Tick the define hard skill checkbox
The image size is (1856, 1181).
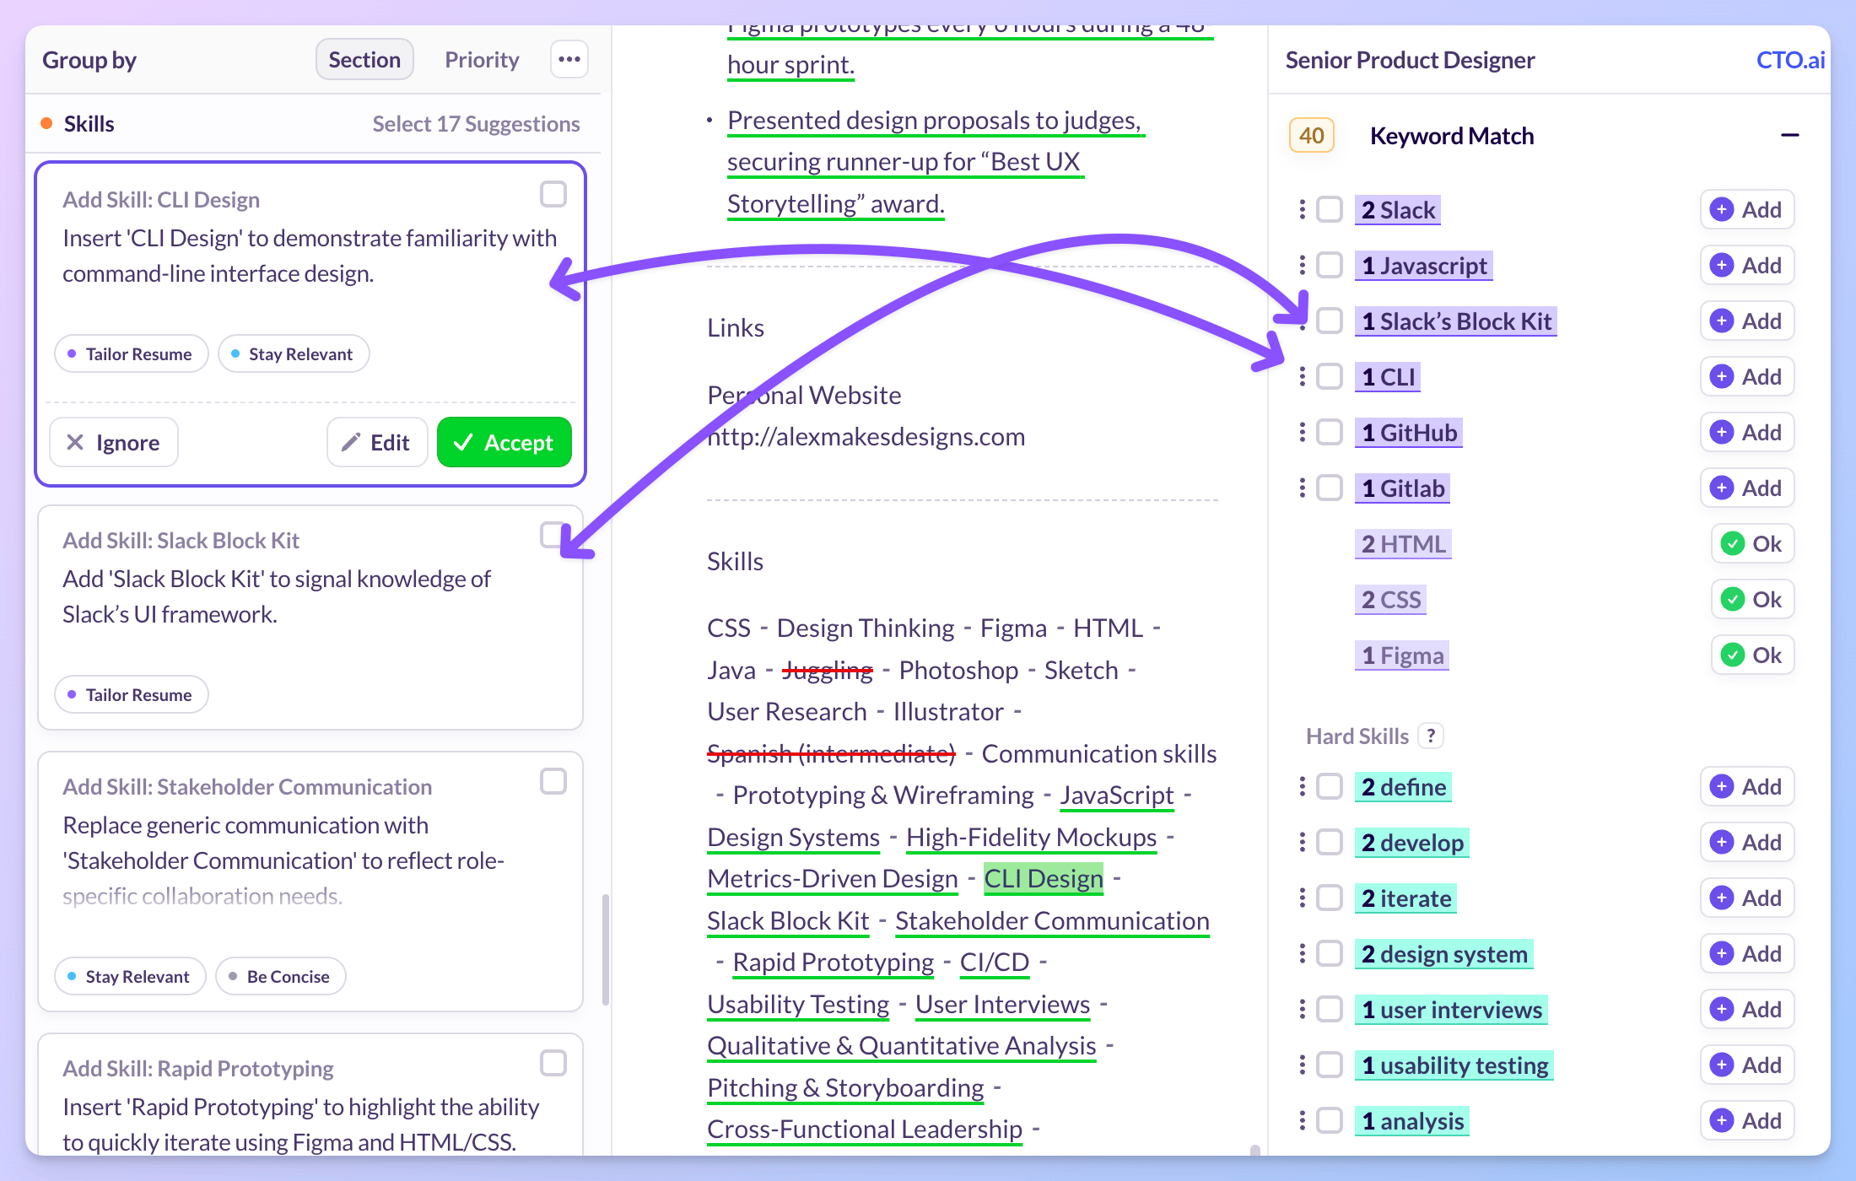(1330, 786)
